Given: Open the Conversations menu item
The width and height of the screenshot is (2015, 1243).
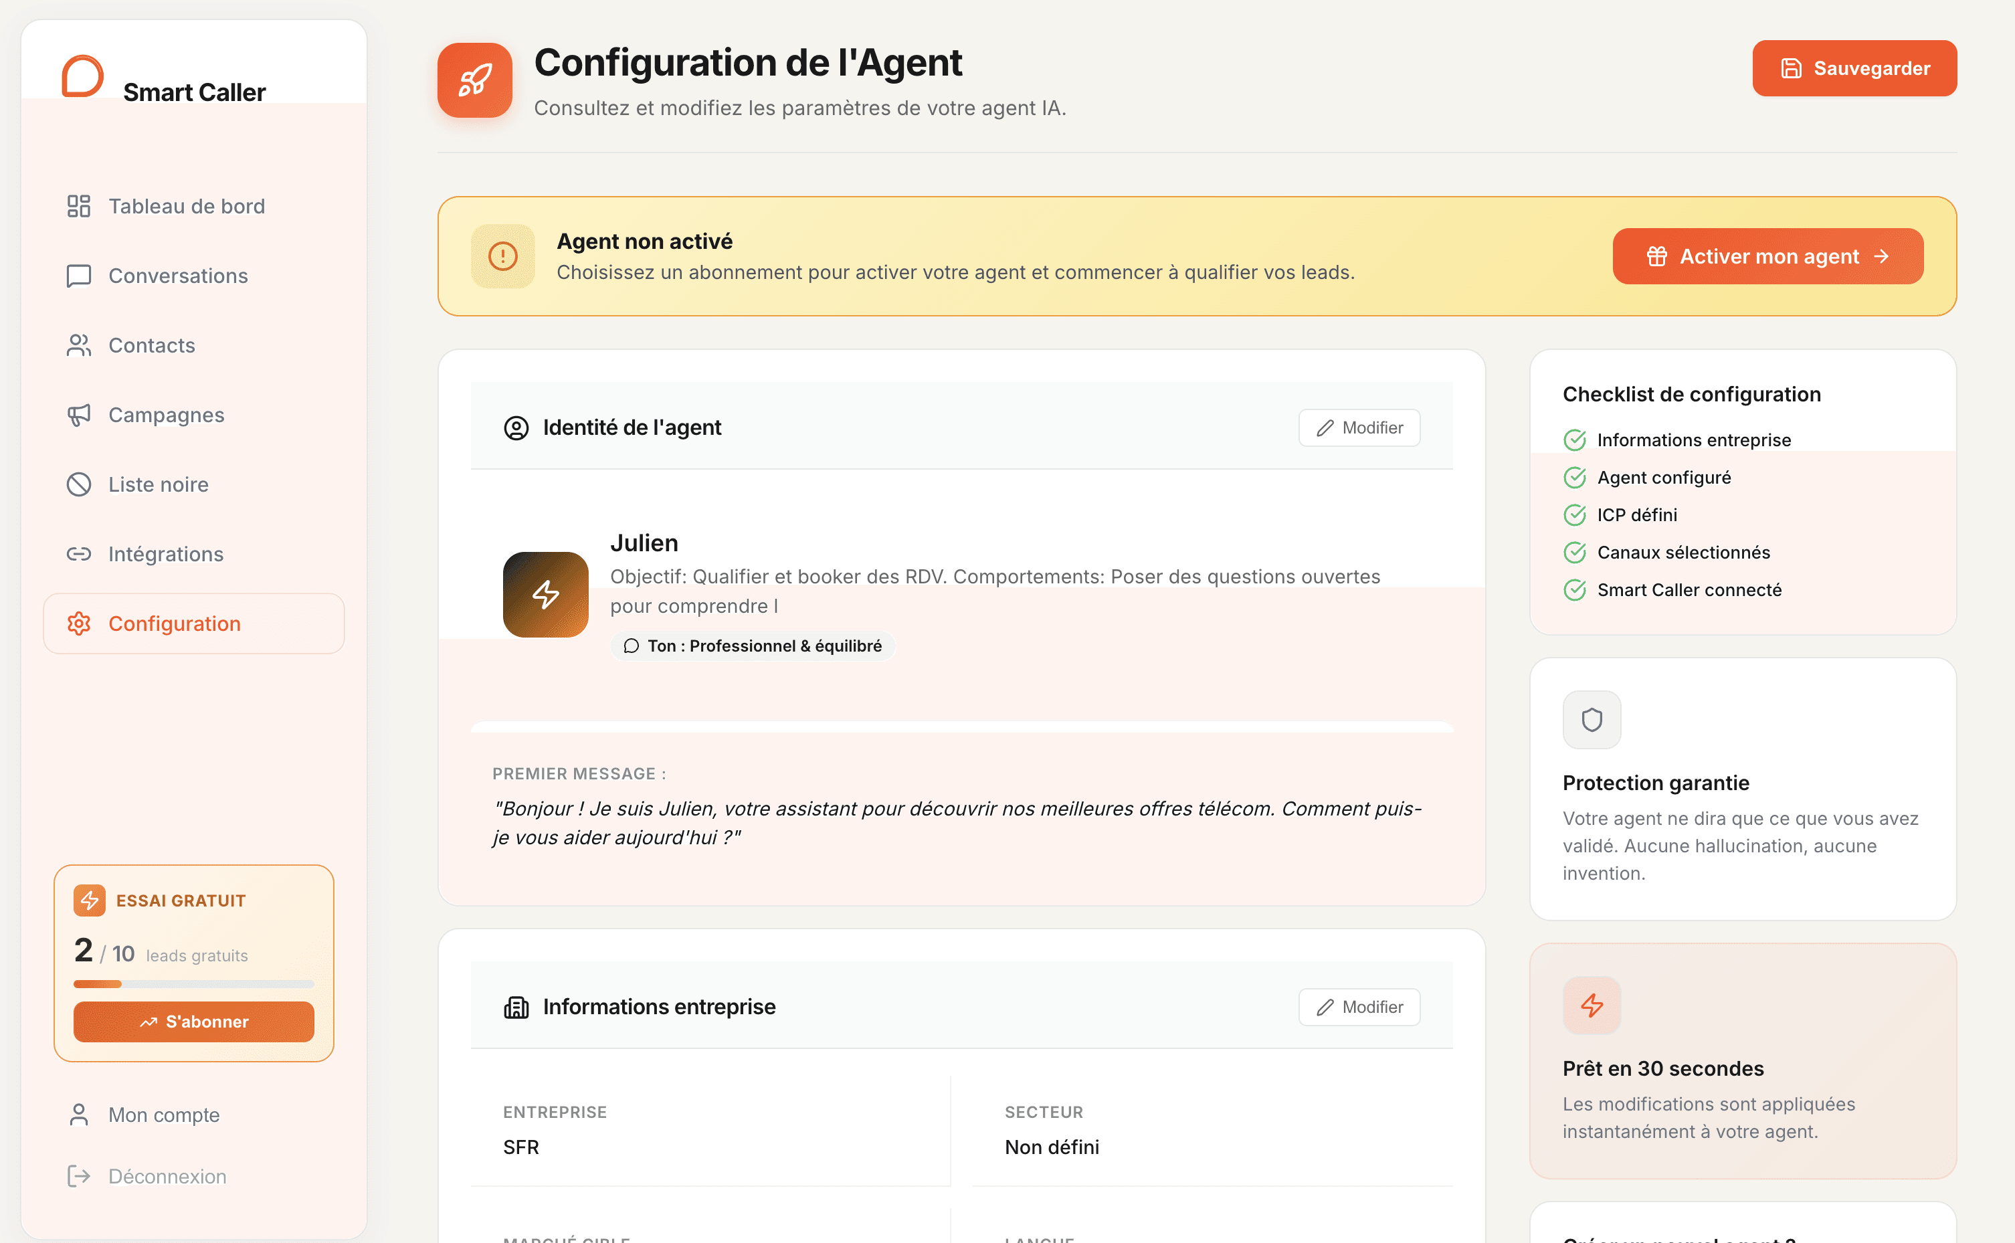Looking at the screenshot, I should coord(177,276).
